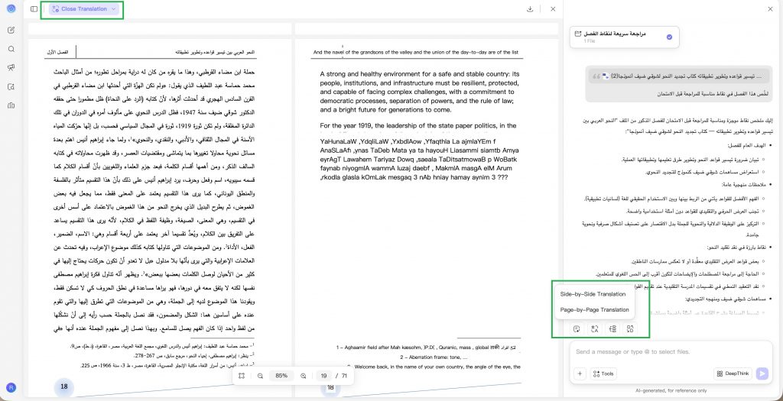Click the note summary icon above message box
783x401 pixels.
click(x=577, y=328)
